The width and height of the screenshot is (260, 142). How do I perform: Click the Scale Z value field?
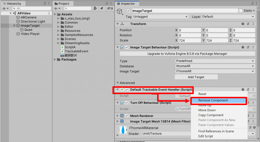pos(243,40)
